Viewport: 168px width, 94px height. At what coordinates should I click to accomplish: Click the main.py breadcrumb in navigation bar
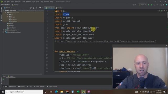point(15,5)
